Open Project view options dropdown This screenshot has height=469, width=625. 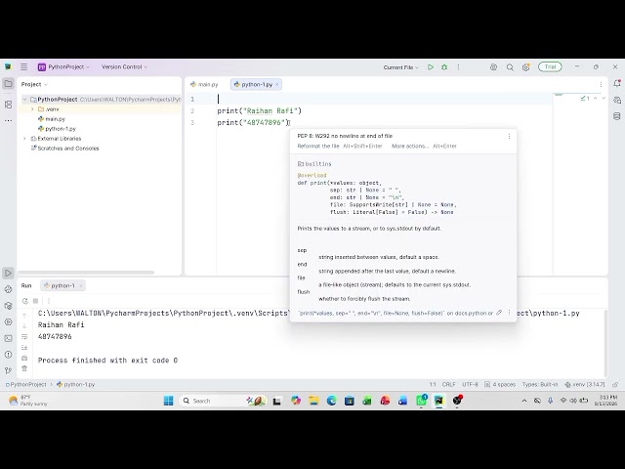[x=34, y=85]
